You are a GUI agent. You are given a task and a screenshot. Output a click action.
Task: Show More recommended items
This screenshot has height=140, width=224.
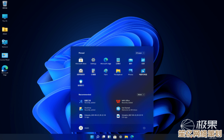(x=141, y=94)
